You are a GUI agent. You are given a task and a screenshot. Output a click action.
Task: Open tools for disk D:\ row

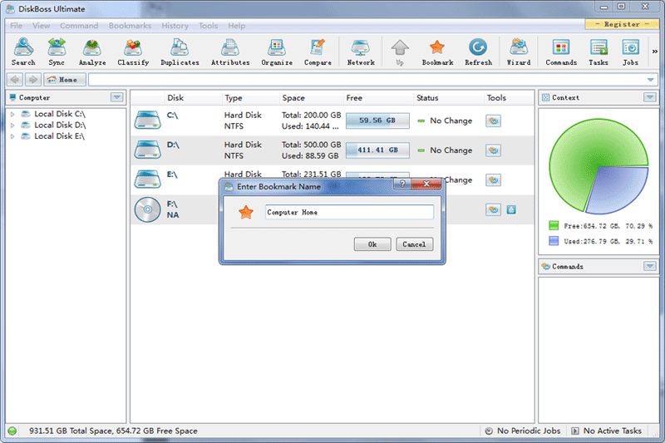pos(494,150)
